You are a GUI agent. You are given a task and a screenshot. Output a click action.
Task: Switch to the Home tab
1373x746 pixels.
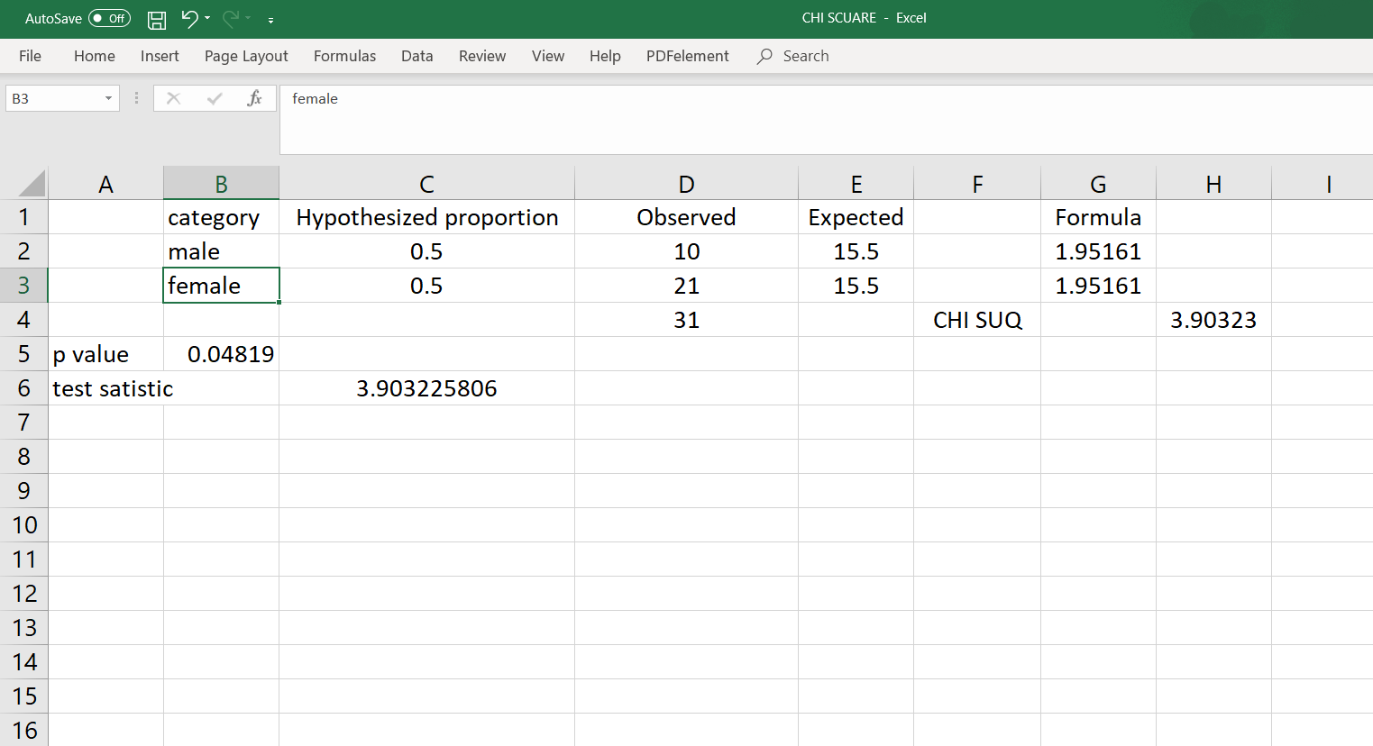click(95, 56)
